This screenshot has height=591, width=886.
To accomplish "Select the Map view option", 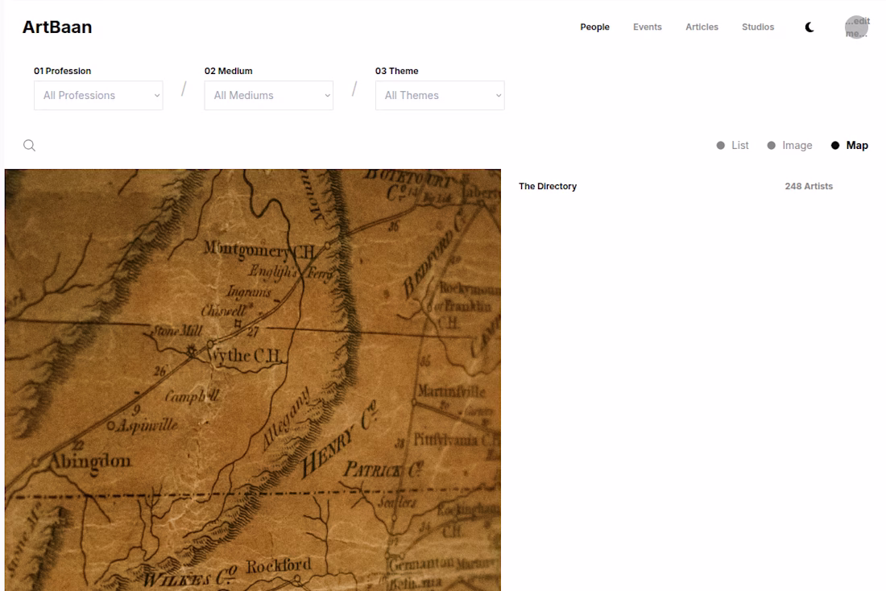I will click(x=849, y=146).
